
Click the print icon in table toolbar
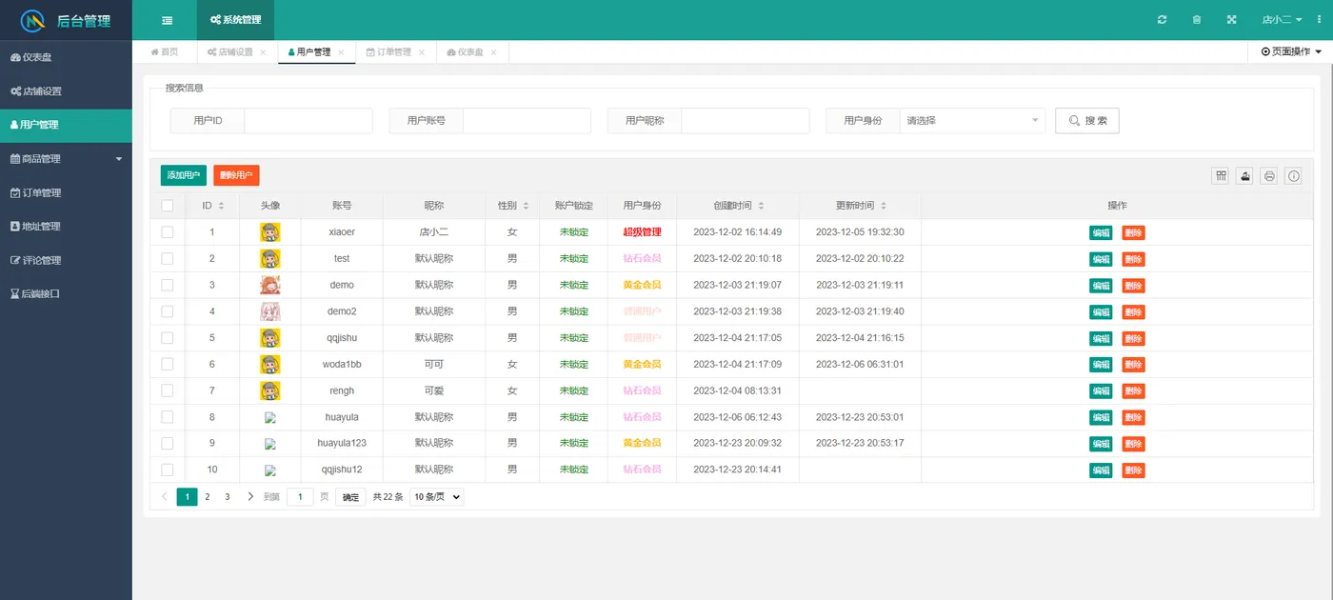click(1269, 176)
